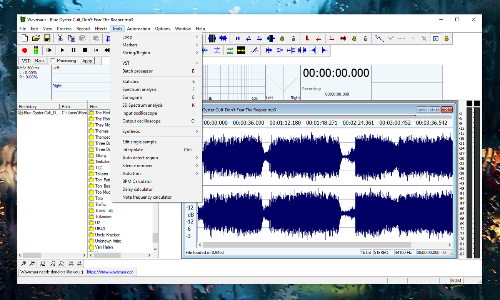Image resolution: width=500 pixels, height=300 pixels.
Task: Click the fade-in triangle icon
Action: click(313, 50)
